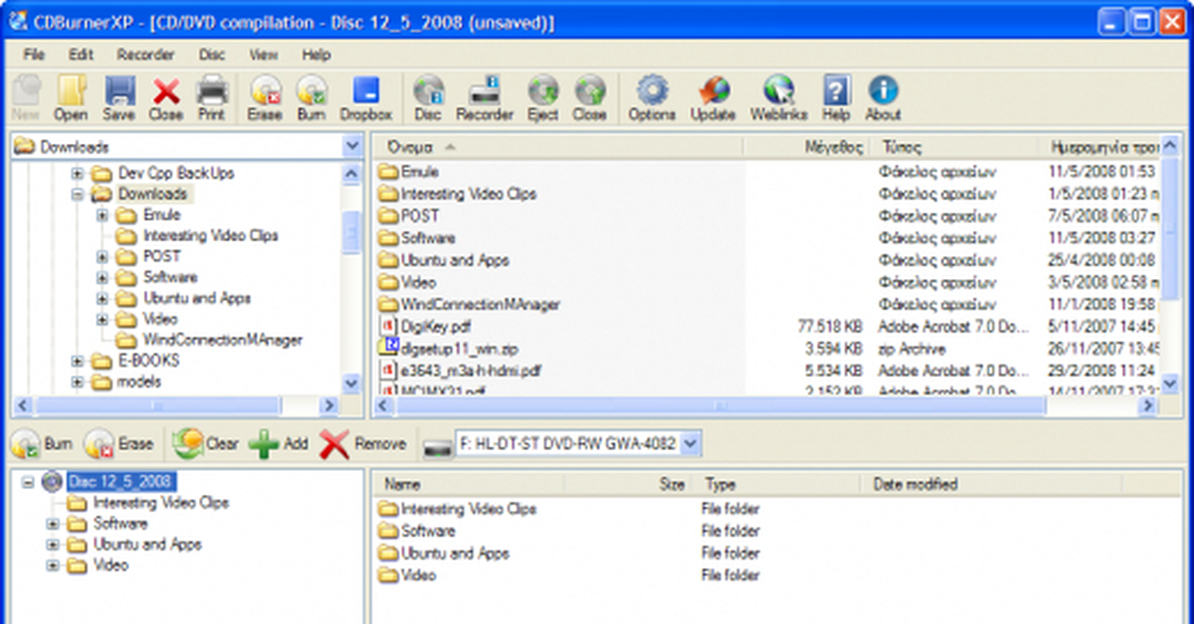This screenshot has height=624, width=1194.
Task: Click the red X Close toolbar icon
Action: click(x=166, y=98)
